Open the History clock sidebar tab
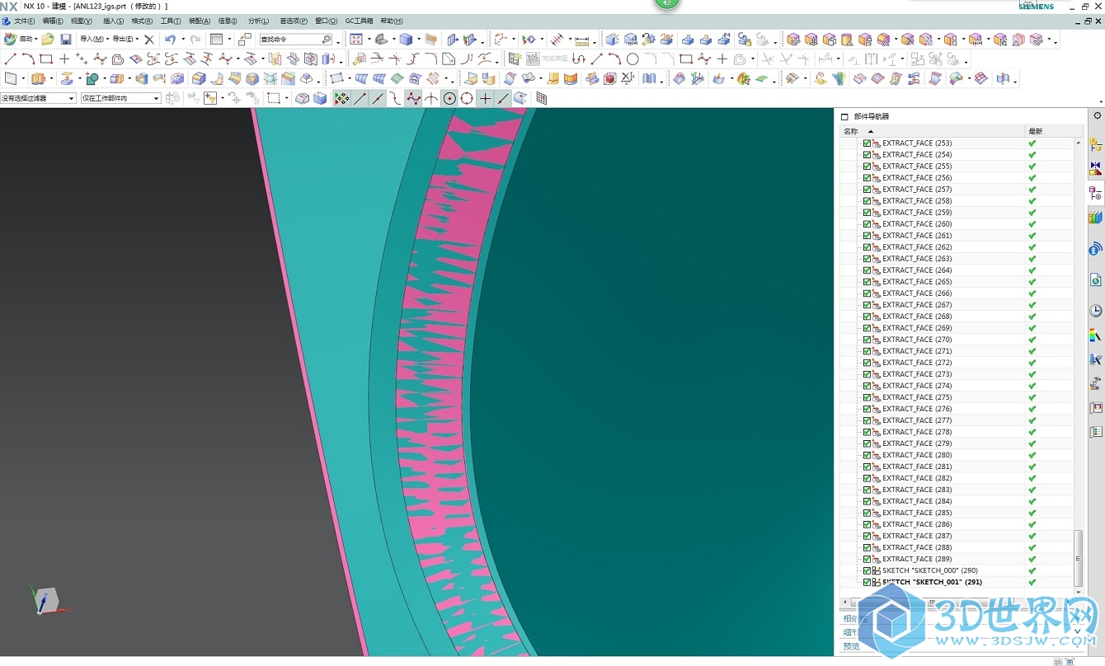 1096,311
